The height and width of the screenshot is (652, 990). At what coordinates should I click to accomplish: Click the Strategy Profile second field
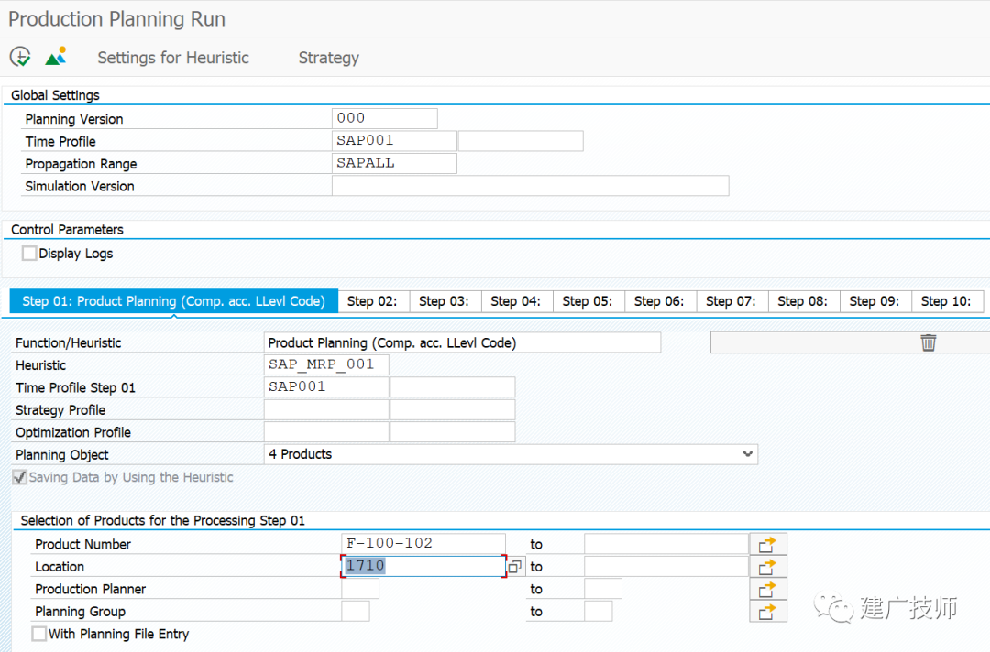pos(452,409)
